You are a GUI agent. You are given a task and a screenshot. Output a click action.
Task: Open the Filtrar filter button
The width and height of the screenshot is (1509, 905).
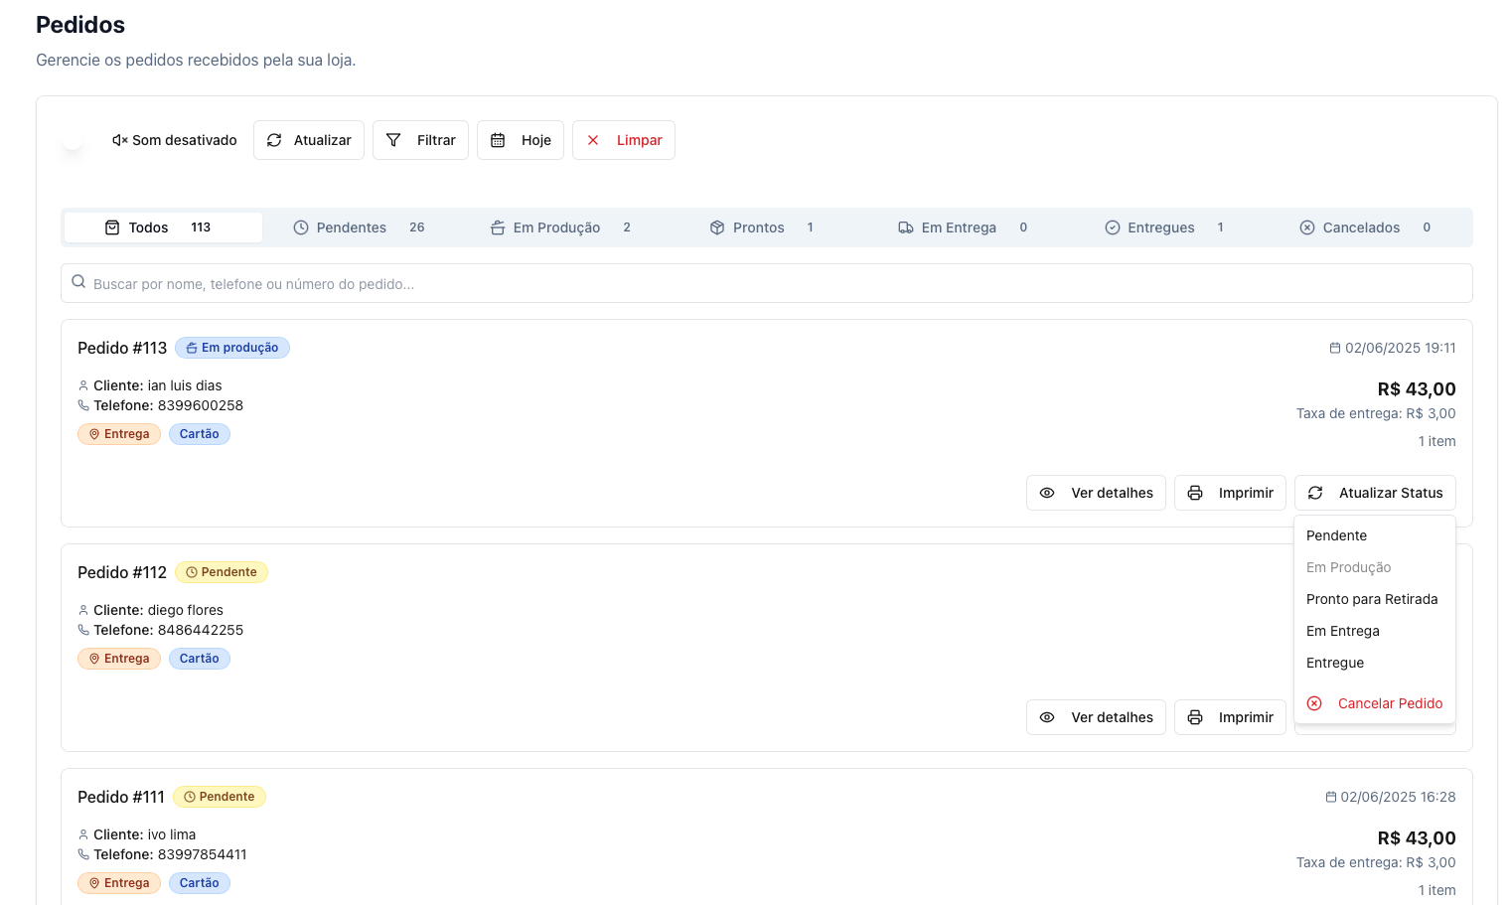[x=420, y=140]
